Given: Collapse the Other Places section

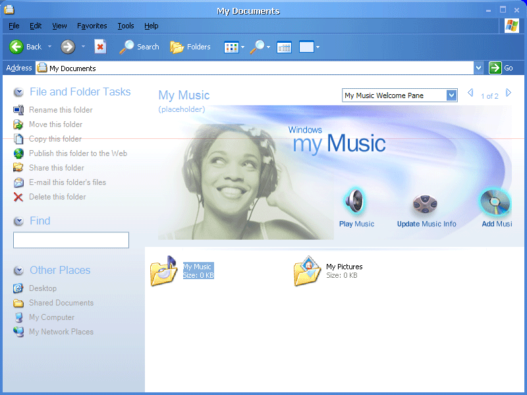Looking at the screenshot, I should [x=18, y=271].
